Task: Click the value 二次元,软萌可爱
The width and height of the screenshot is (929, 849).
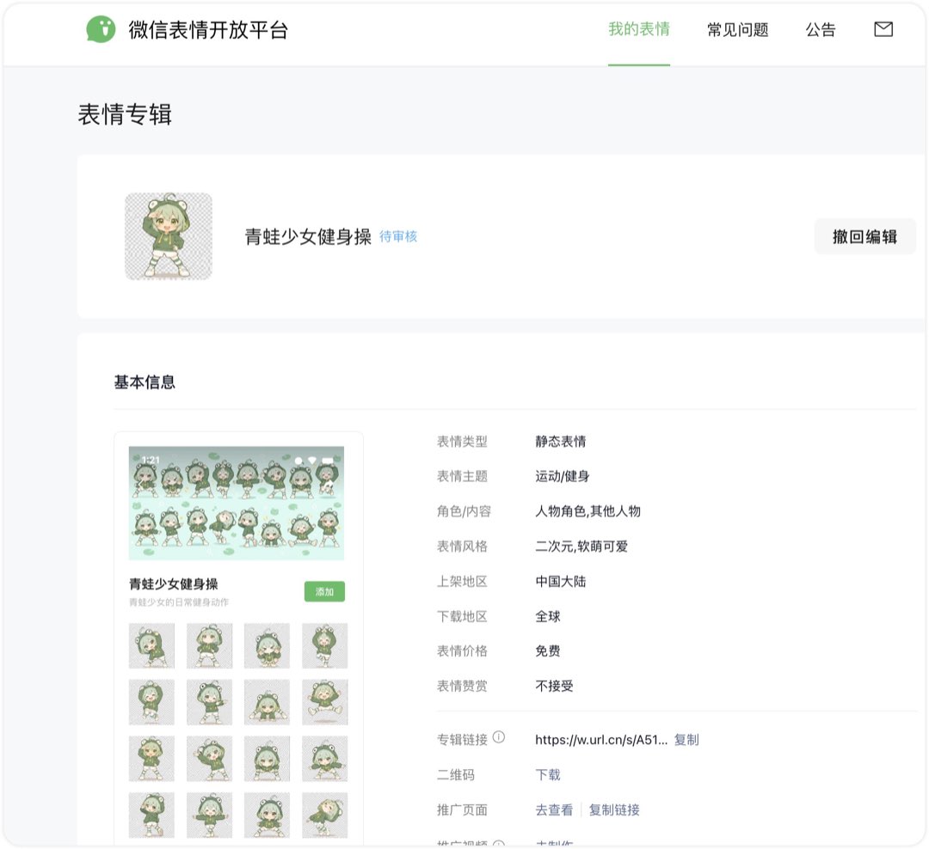Action: coord(581,546)
